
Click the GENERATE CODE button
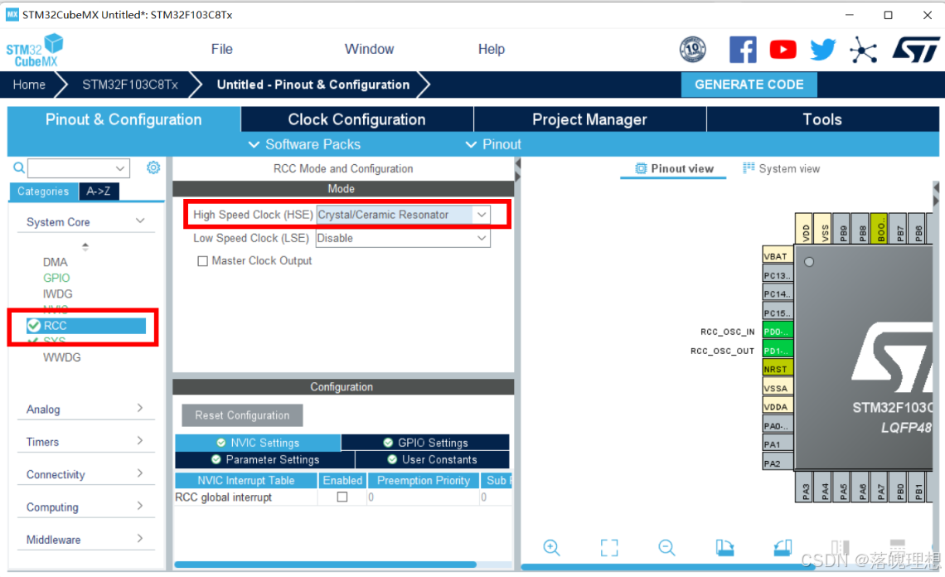coord(749,85)
